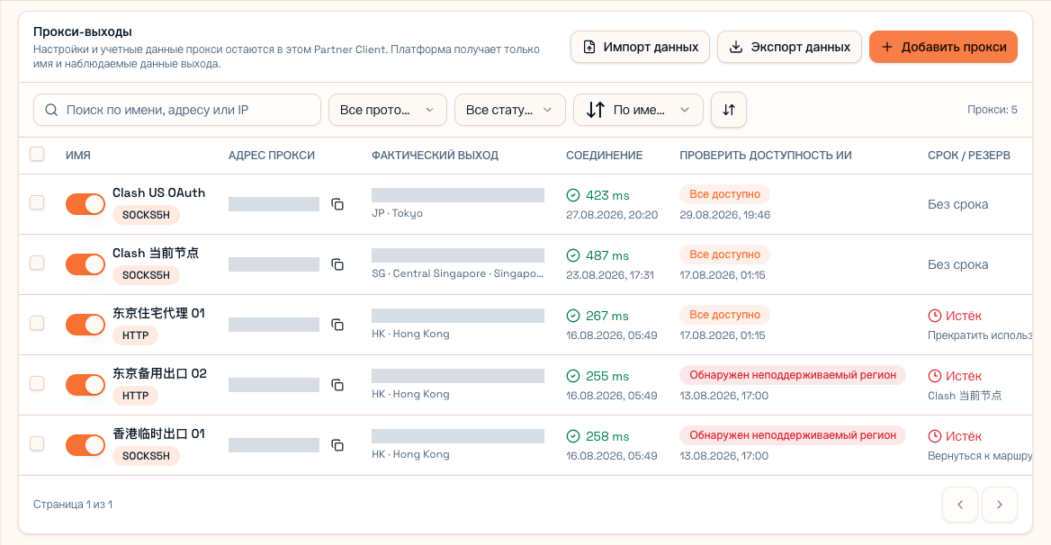Click the "Фактический выход" column header
The width and height of the screenshot is (1051, 545).
pyautogui.click(x=435, y=156)
